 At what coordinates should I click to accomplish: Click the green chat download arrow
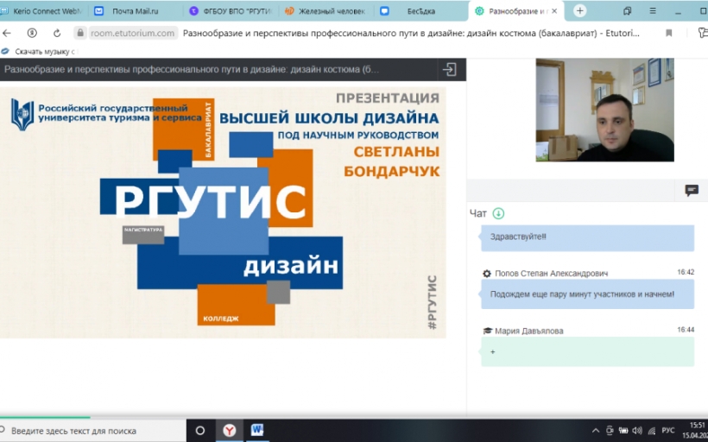tap(498, 213)
